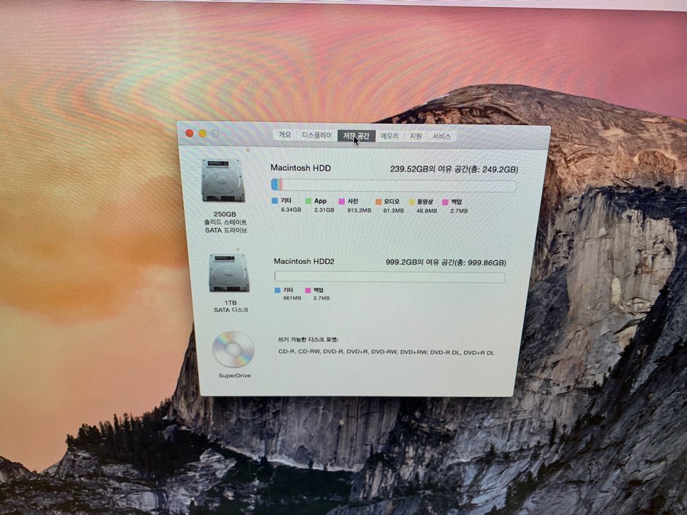The width and height of the screenshot is (687, 515).
Task: Click the green App legend swatch
Action: [308, 202]
